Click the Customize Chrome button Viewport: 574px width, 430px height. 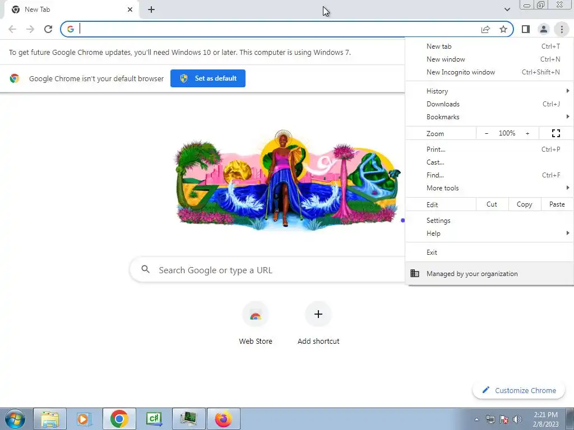click(x=519, y=390)
